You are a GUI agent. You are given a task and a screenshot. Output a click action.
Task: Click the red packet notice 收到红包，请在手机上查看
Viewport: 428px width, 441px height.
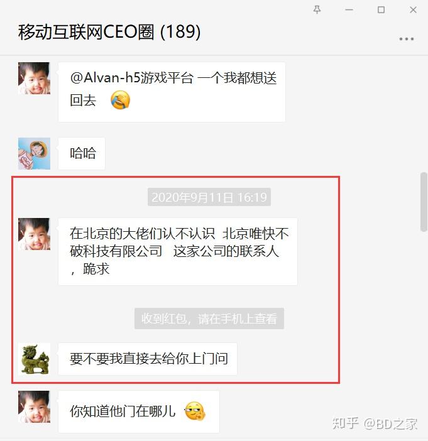click(x=209, y=318)
